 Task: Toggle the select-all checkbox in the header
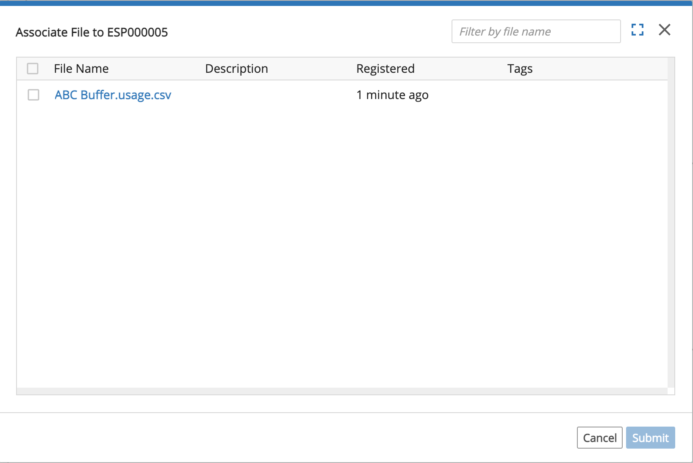click(x=33, y=69)
